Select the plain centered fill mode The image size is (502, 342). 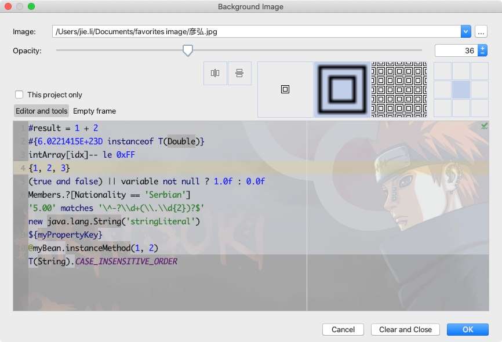(285, 89)
